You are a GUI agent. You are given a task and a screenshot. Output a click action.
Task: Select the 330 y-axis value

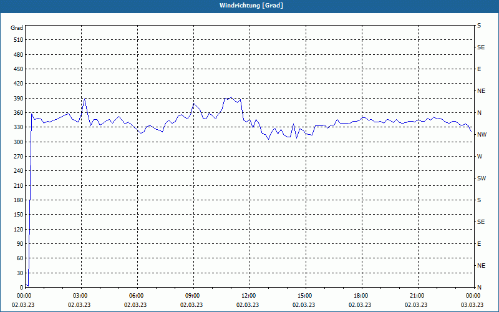[19, 127]
